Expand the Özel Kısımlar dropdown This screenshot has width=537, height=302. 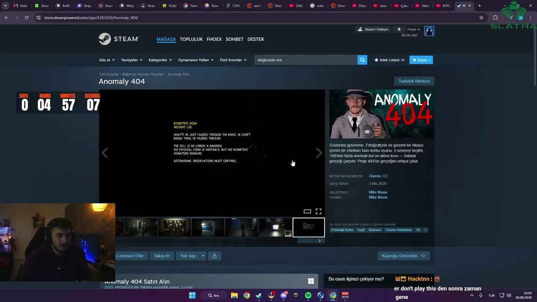click(233, 60)
